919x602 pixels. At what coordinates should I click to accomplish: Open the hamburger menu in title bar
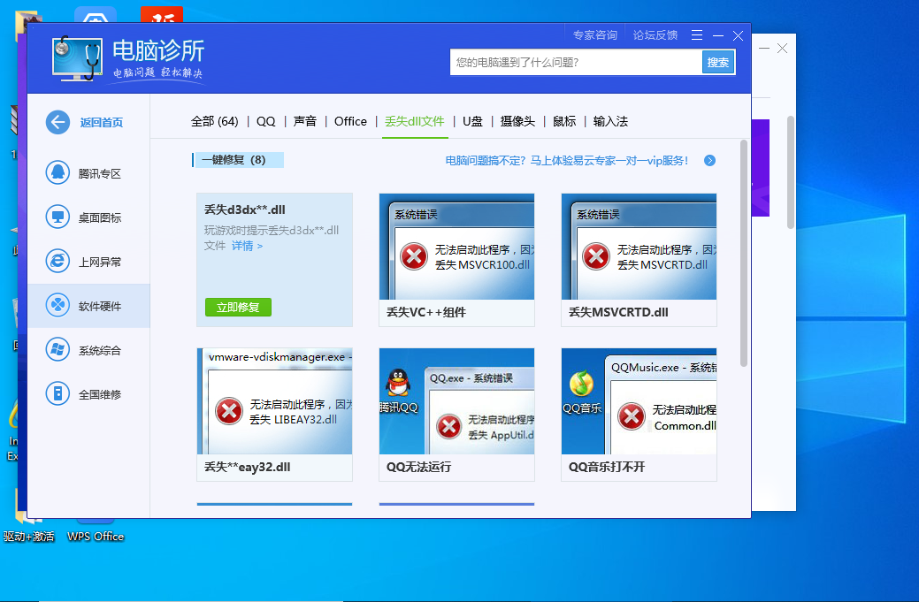pos(697,35)
